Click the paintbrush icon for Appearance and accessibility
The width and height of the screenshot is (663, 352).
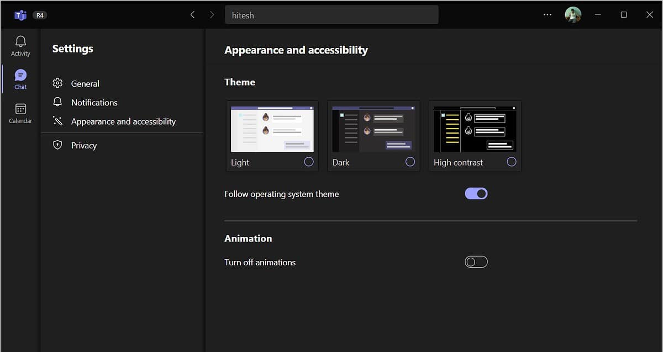(57, 121)
